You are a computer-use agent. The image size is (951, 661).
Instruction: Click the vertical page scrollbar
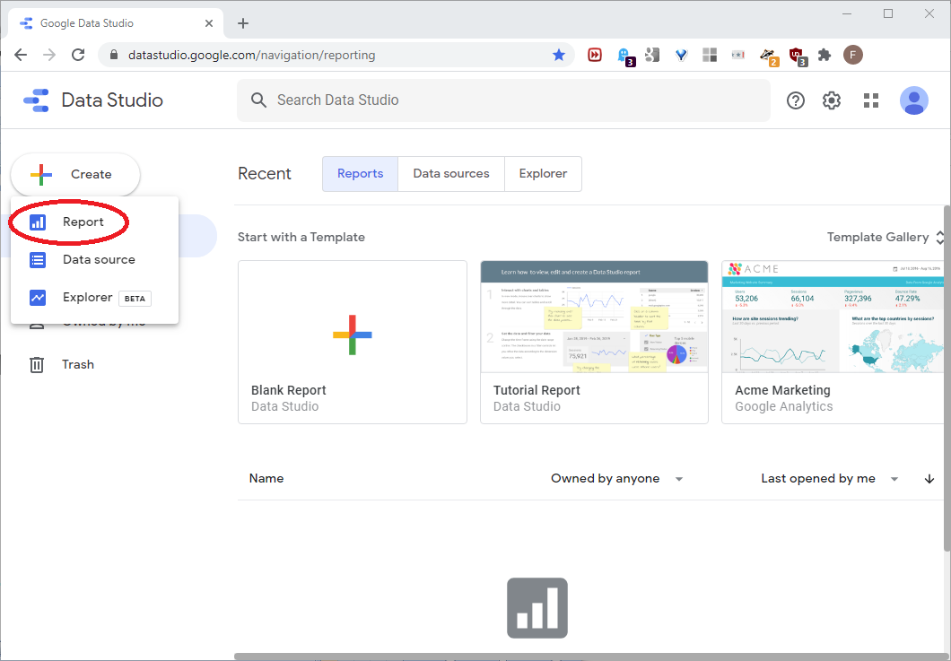[947, 378]
